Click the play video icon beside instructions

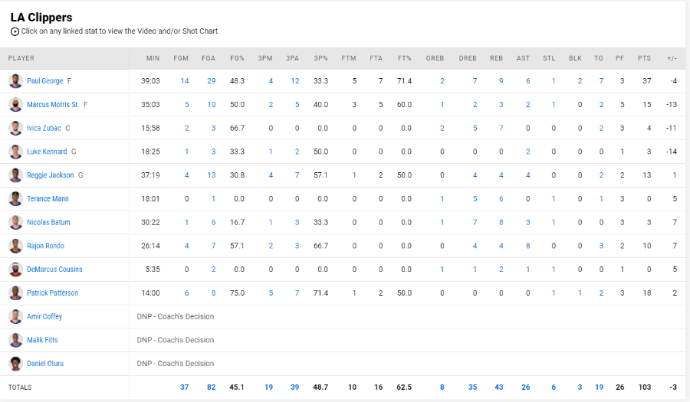click(15, 31)
